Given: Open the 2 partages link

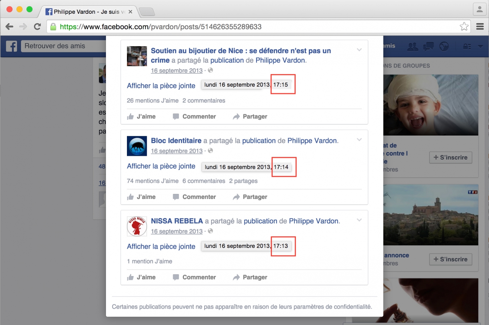Looking at the screenshot, I should click(243, 181).
